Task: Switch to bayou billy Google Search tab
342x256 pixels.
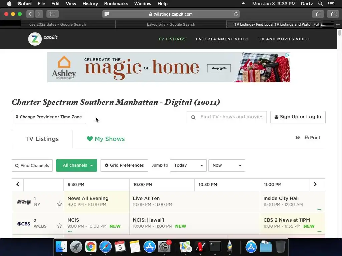Action: coord(171,24)
